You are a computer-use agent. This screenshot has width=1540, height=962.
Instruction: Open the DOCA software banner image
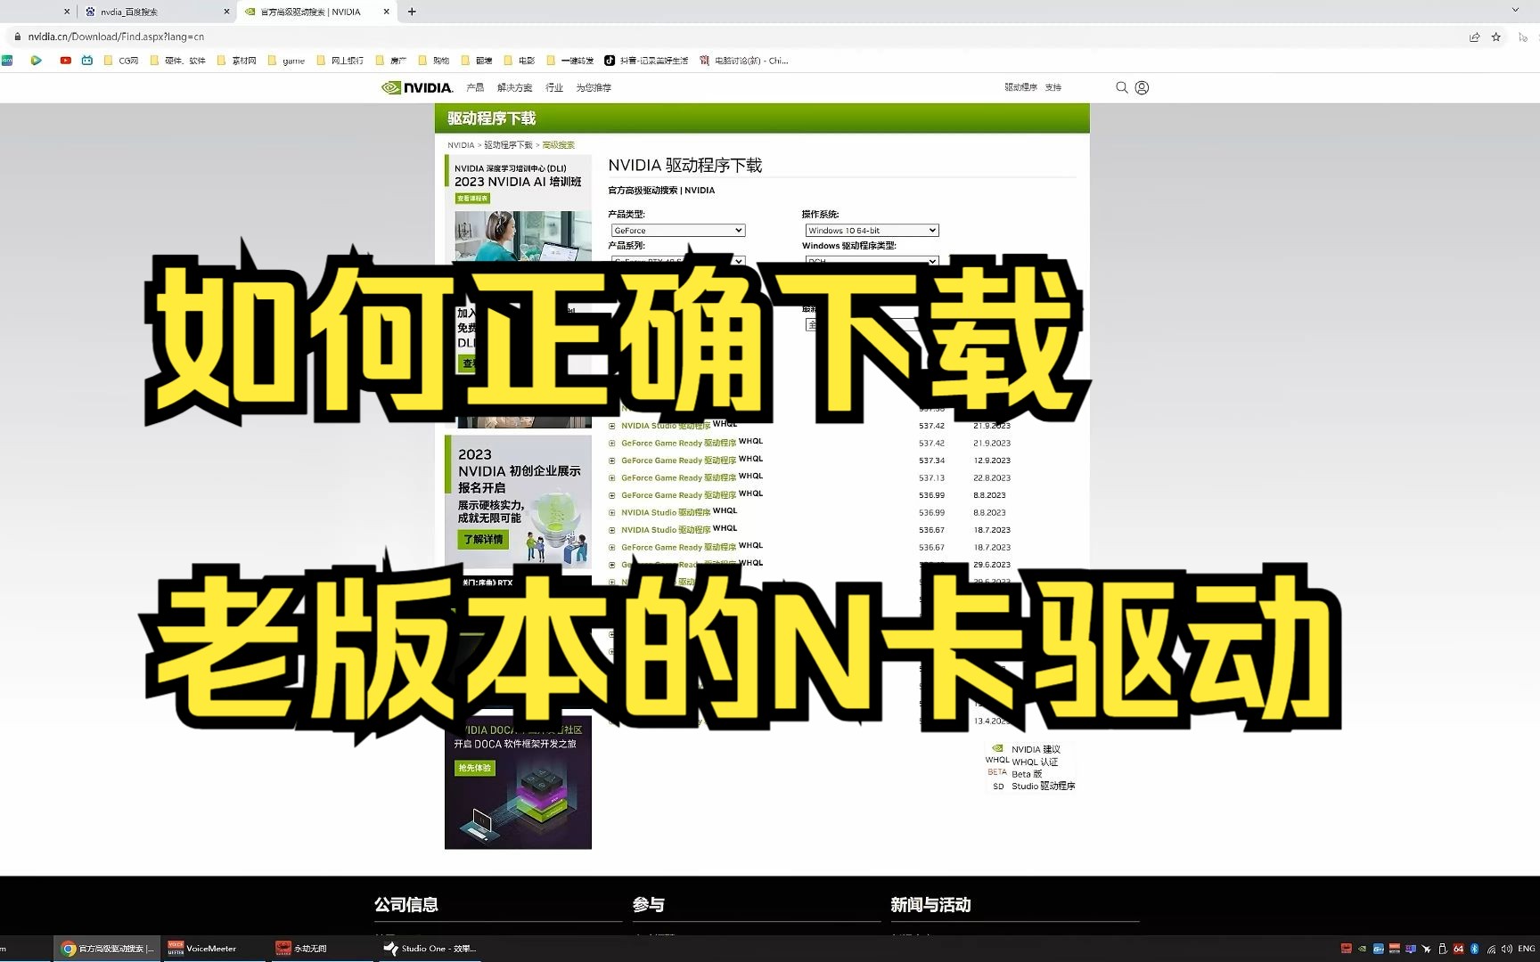[518, 782]
